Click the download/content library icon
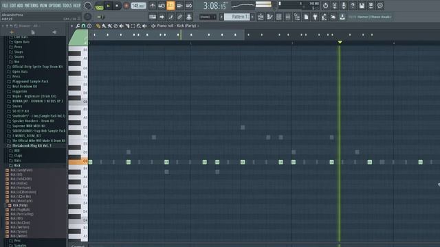Screen dimensions: 440x247 (342, 17)
